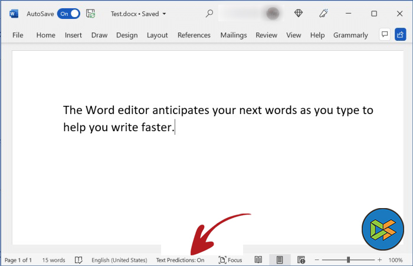Screen dimensions: 413x266
Task: Switch to Read Mode view
Action: coord(258,259)
